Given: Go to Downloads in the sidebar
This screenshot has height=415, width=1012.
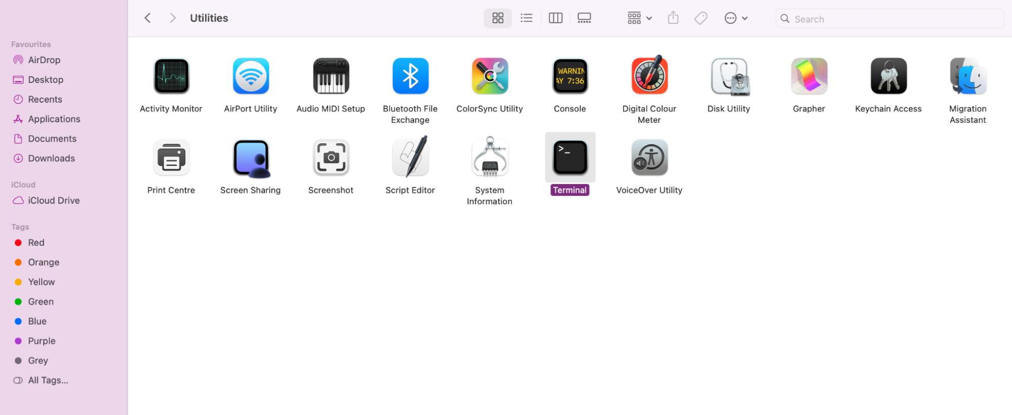Looking at the screenshot, I should [51, 158].
